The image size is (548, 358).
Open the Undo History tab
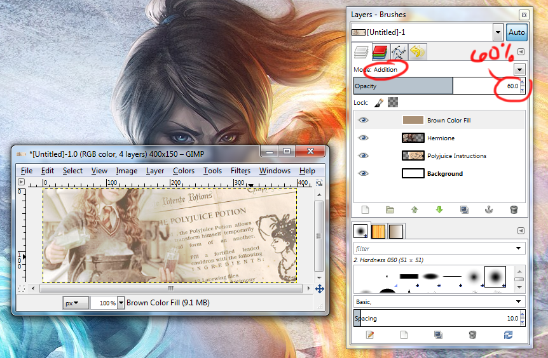pos(417,52)
